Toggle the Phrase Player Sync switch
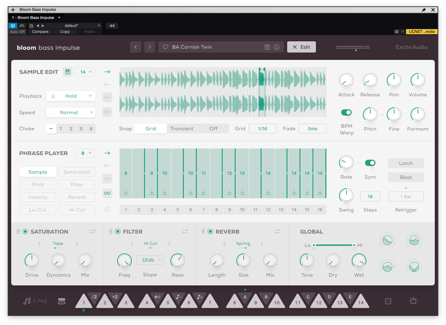446x325 pixels. click(370, 163)
